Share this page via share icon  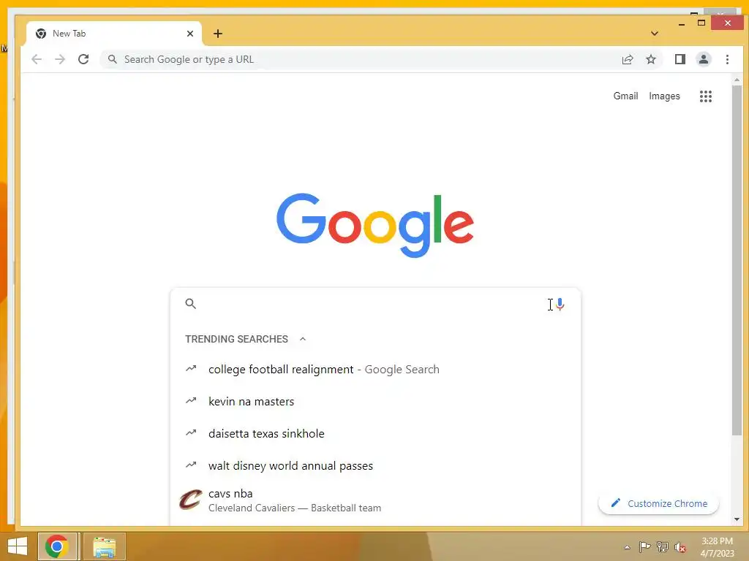pos(627,59)
